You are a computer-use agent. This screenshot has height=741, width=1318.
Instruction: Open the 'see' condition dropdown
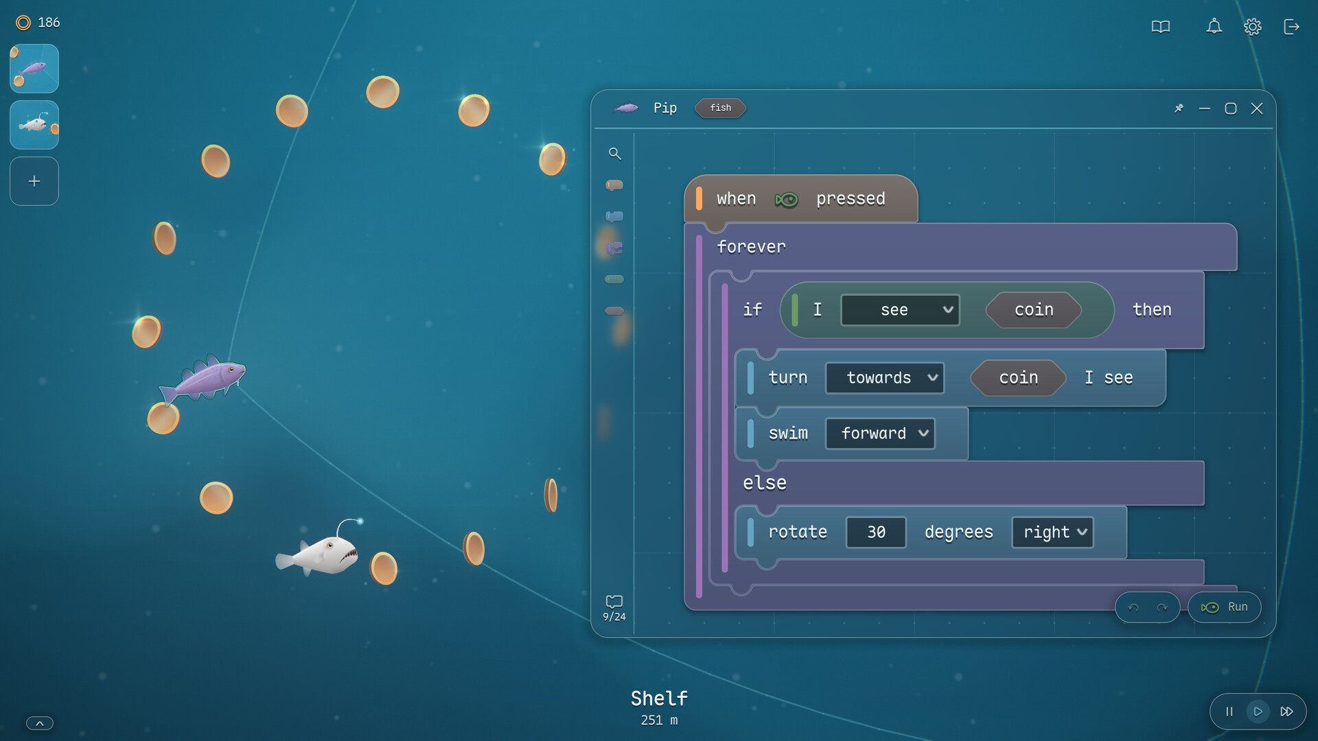tap(900, 310)
